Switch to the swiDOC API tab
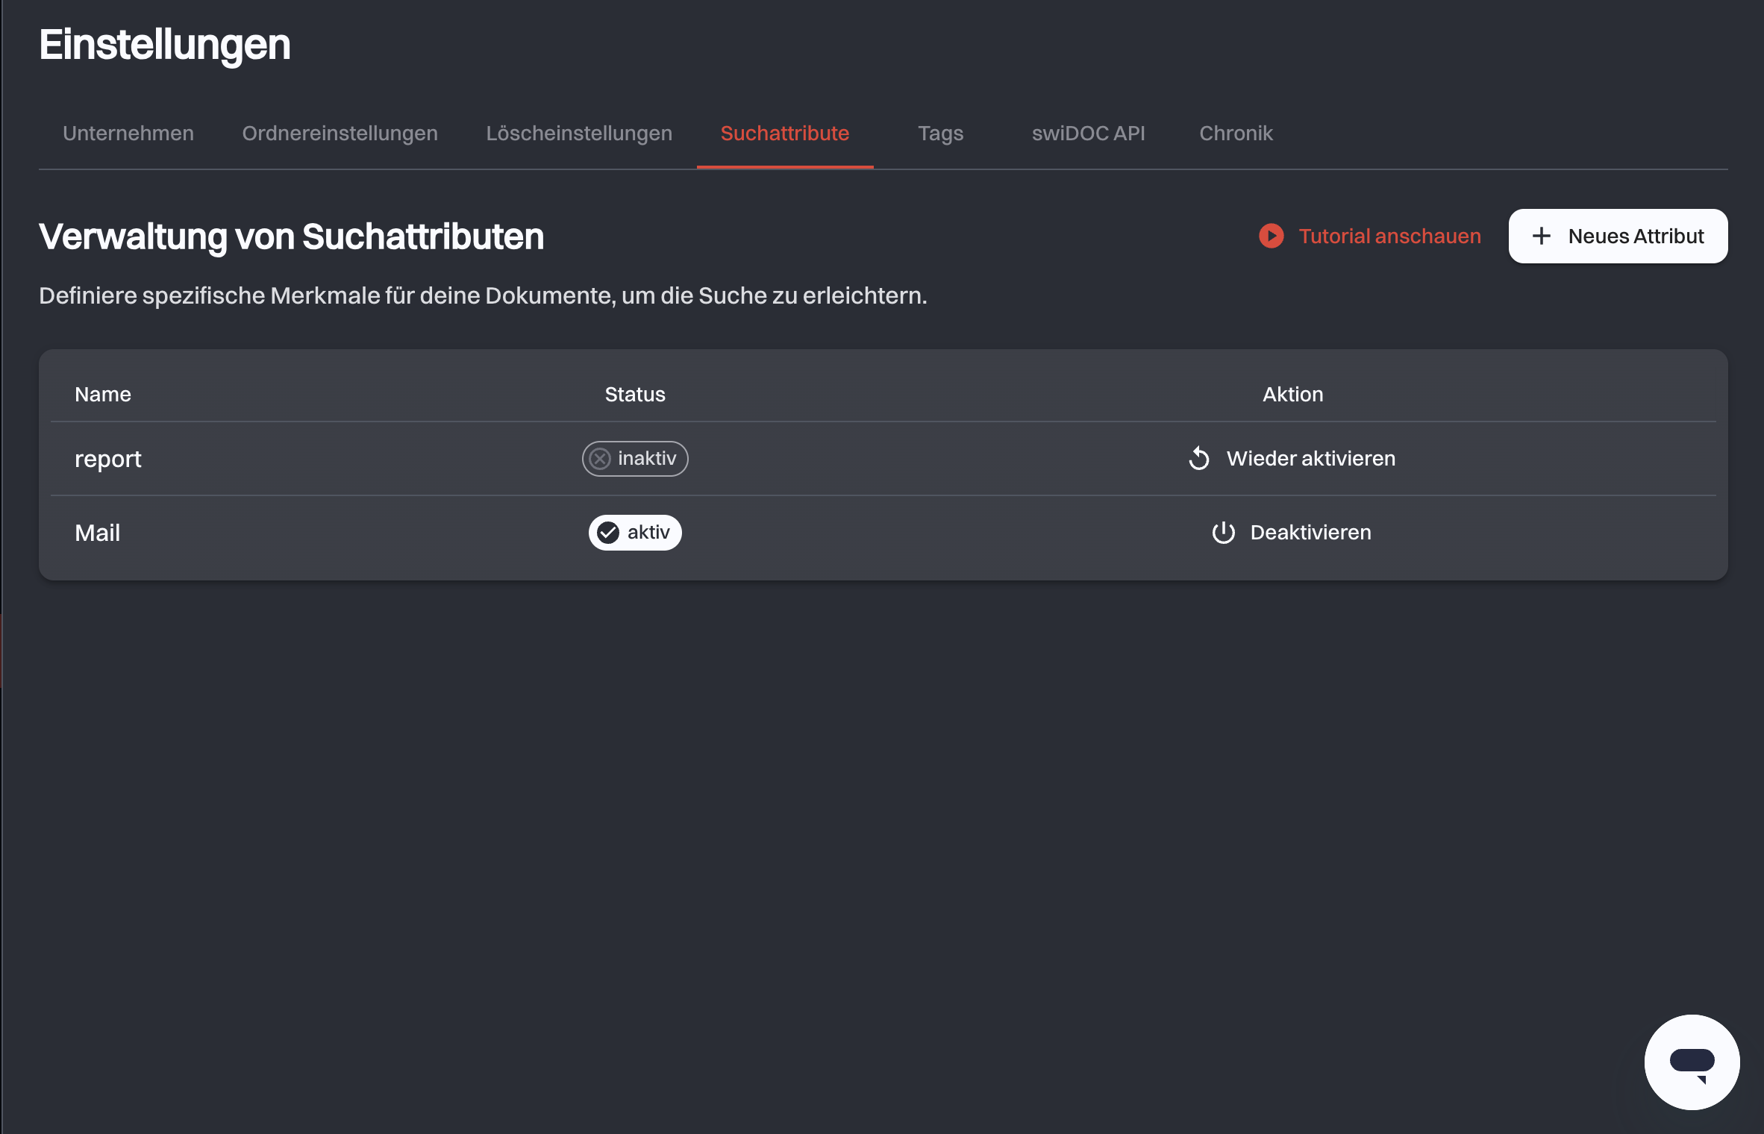 (1088, 133)
